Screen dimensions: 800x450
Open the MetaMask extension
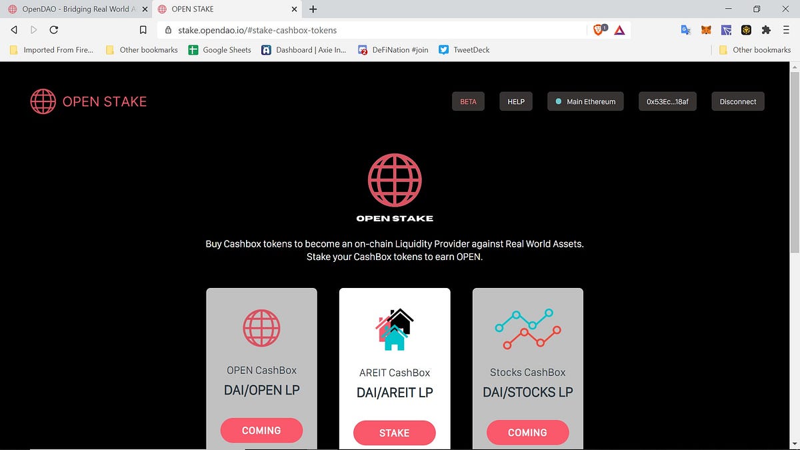[x=705, y=30]
